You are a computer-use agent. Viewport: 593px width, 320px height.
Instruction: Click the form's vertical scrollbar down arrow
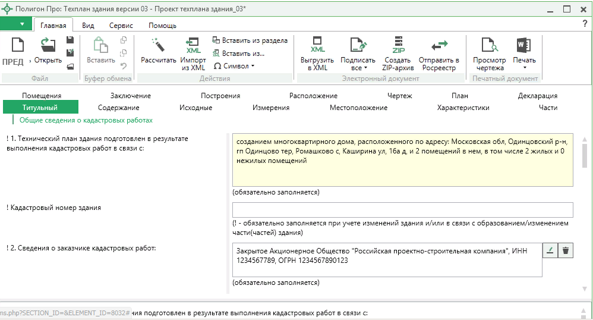pos(585,289)
